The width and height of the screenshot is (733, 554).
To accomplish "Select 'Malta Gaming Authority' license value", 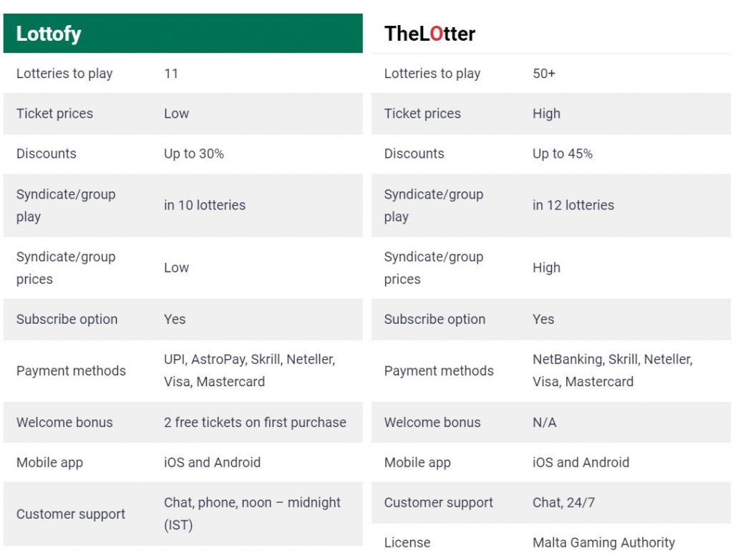I will (x=603, y=543).
